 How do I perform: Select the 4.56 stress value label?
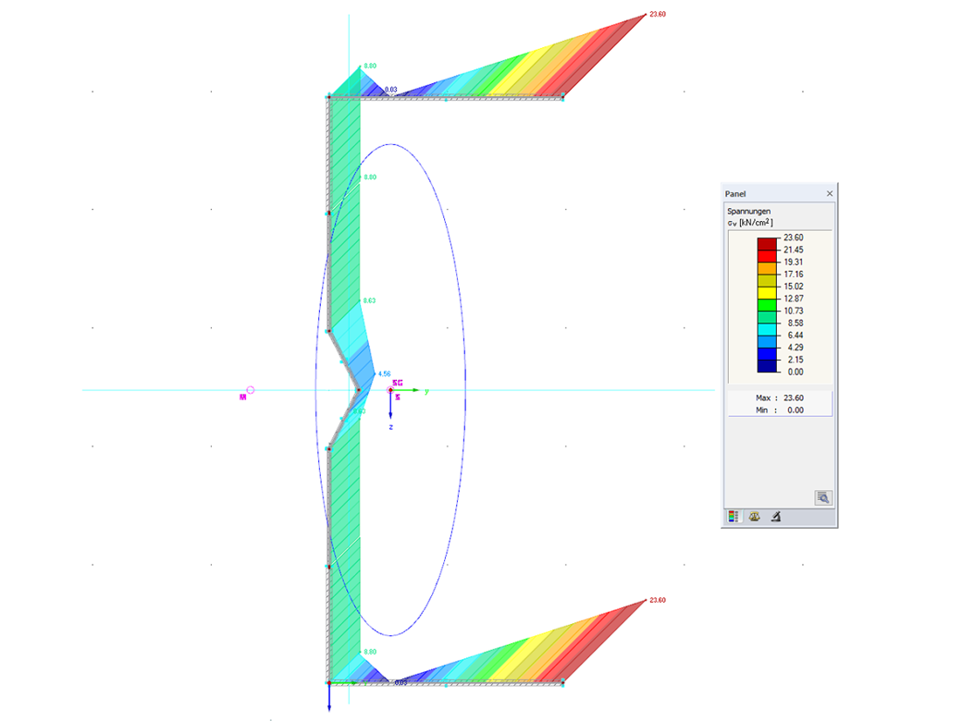pyautogui.click(x=385, y=373)
